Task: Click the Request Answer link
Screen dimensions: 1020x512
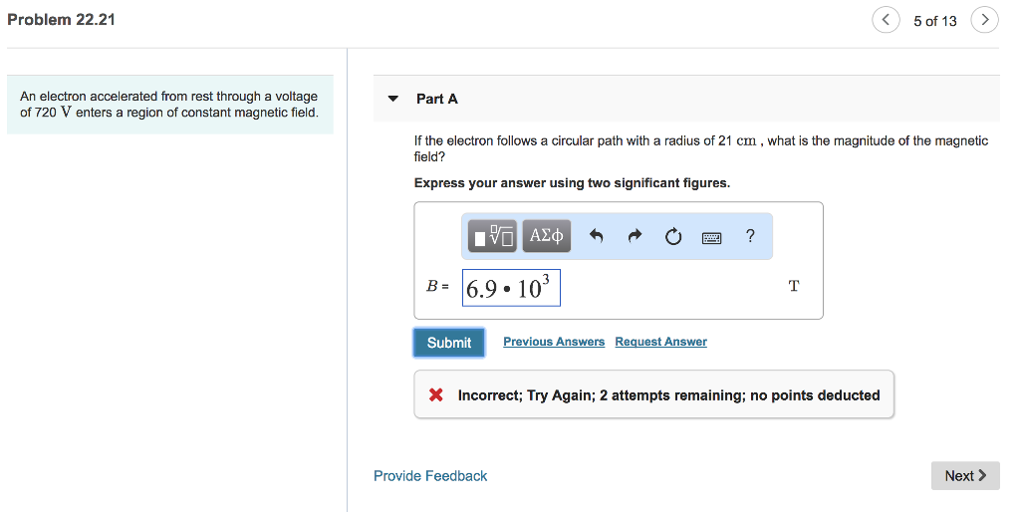Action: point(660,342)
